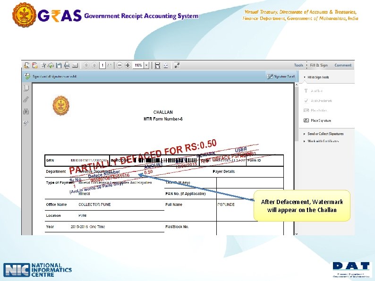Go to next page arrow icon
Screen dimensions: 375x281
[94, 65]
